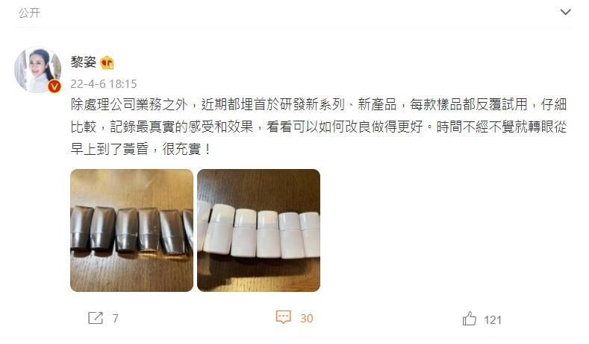Click the last text line 早上到了黃昏
The height and width of the screenshot is (344, 589).
point(141,149)
